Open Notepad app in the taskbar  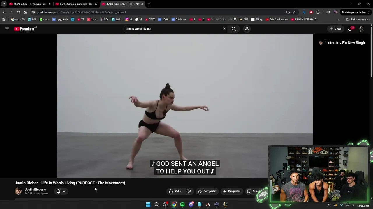coord(199,204)
